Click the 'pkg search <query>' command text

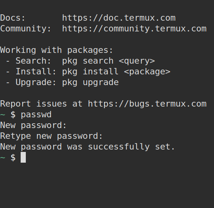[108, 61]
